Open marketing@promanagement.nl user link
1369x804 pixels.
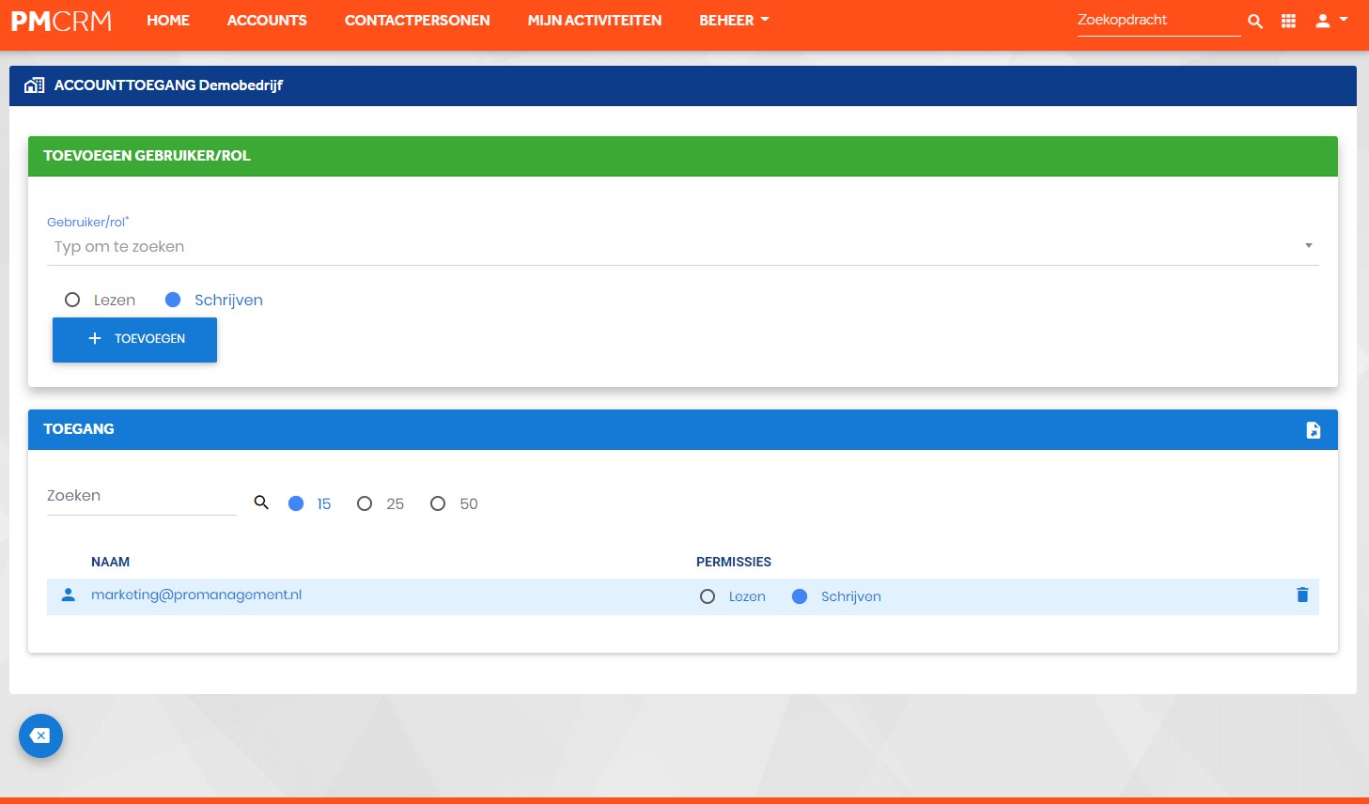click(196, 595)
